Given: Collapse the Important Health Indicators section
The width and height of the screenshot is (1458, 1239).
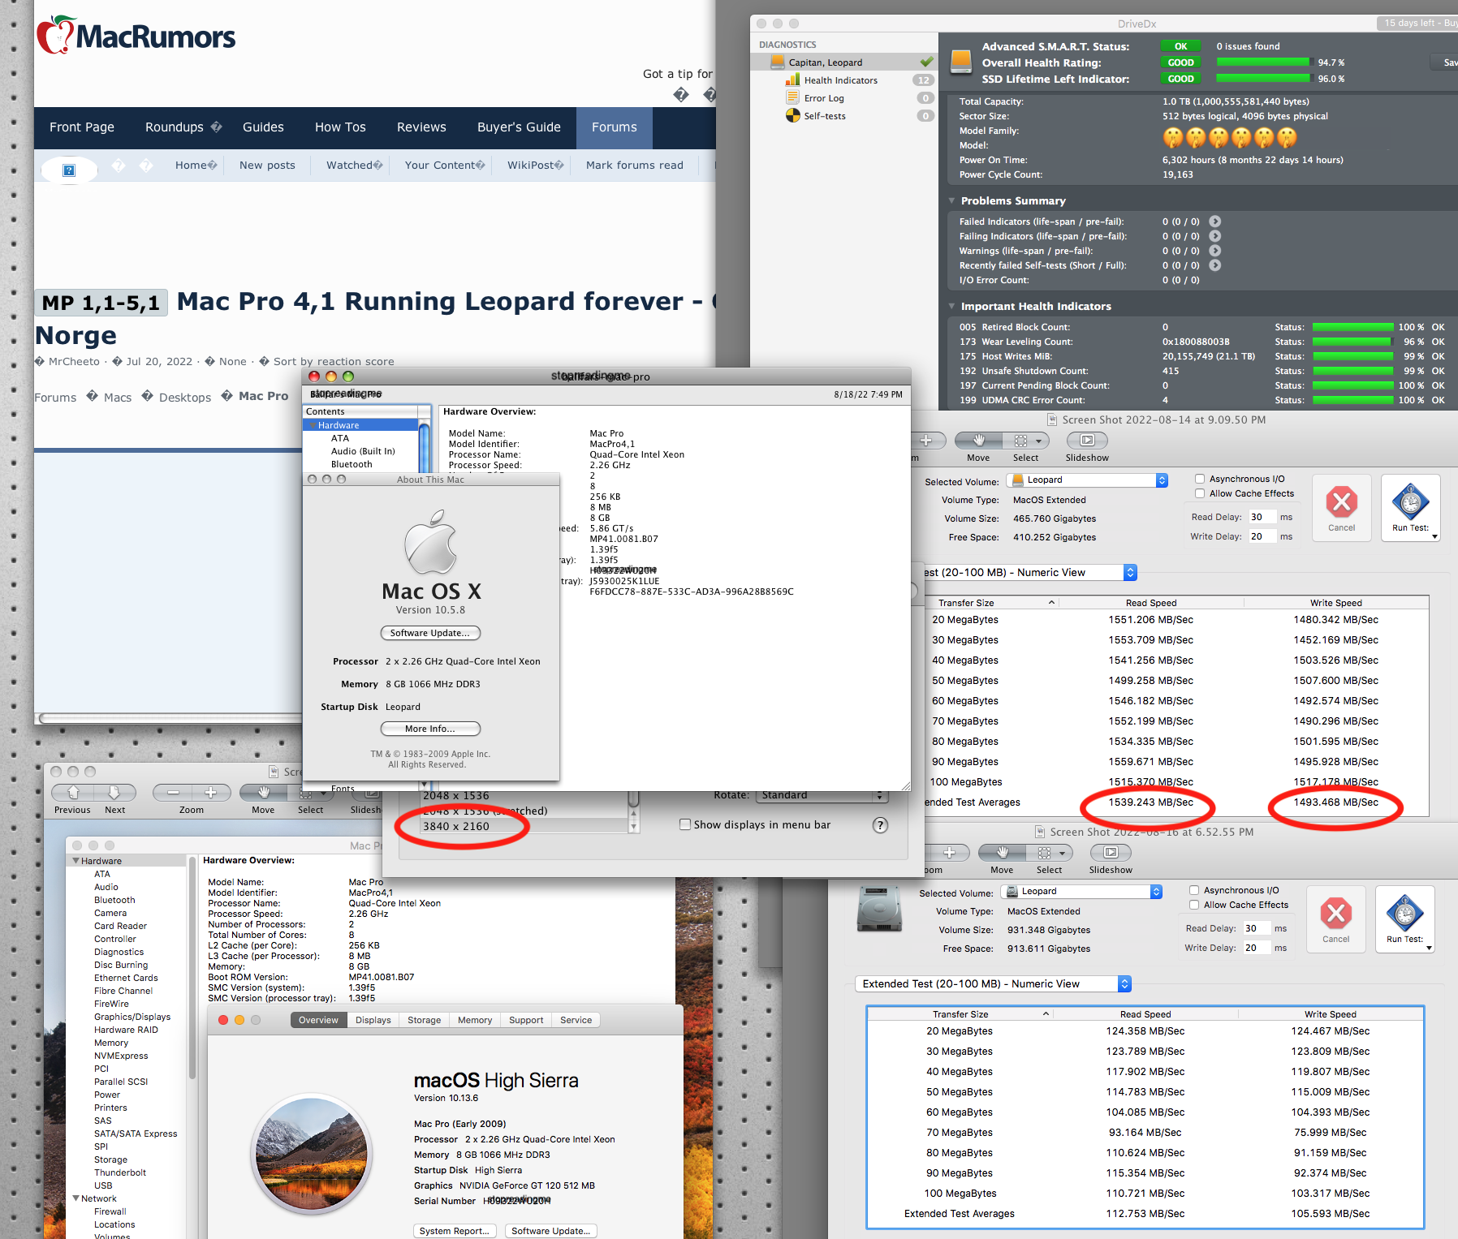Looking at the screenshot, I should click(951, 306).
